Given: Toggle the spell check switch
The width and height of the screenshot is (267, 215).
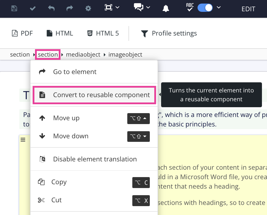Looking at the screenshot, I should tap(205, 7).
